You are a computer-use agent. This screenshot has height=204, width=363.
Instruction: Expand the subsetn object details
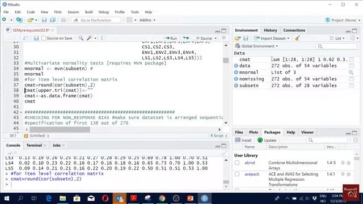pos(236,86)
